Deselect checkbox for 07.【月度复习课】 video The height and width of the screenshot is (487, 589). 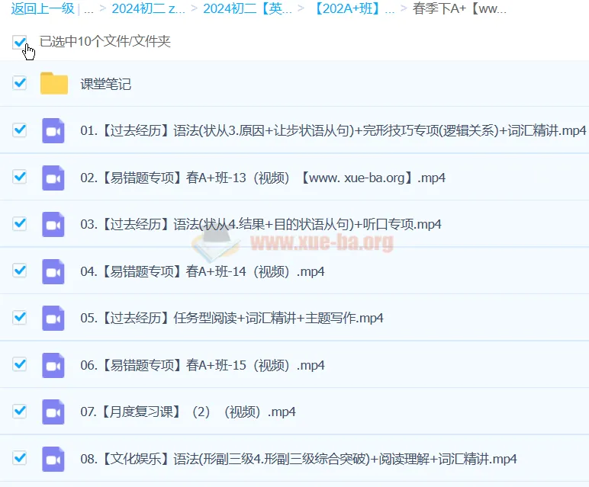click(x=20, y=411)
